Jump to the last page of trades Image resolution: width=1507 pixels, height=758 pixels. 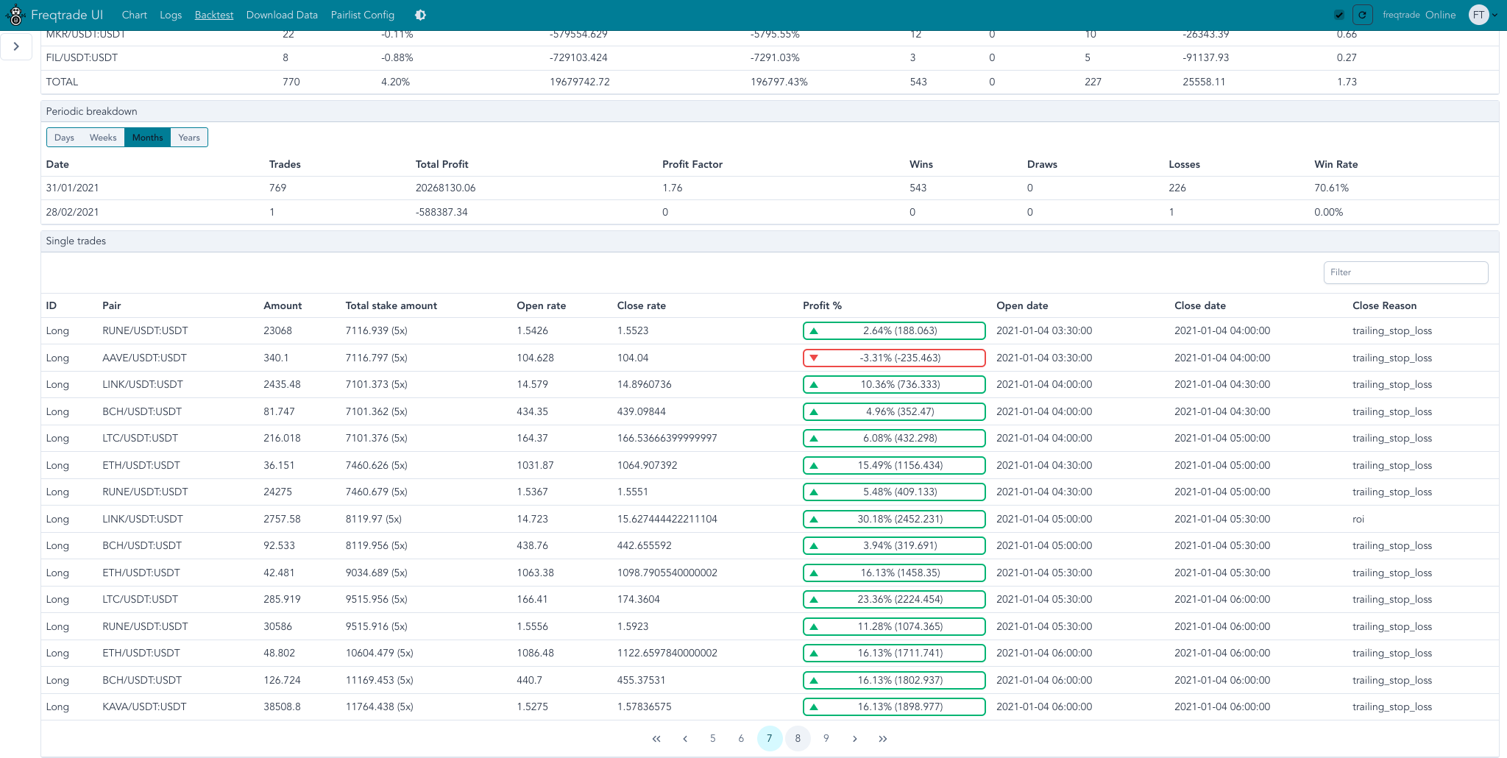(x=882, y=738)
